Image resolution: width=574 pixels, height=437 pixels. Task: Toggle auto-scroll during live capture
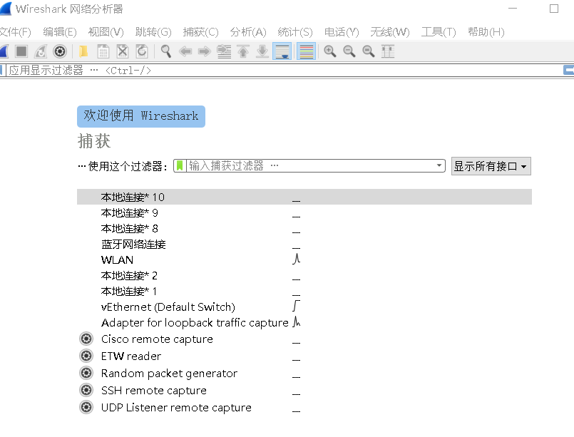pyautogui.click(x=282, y=51)
